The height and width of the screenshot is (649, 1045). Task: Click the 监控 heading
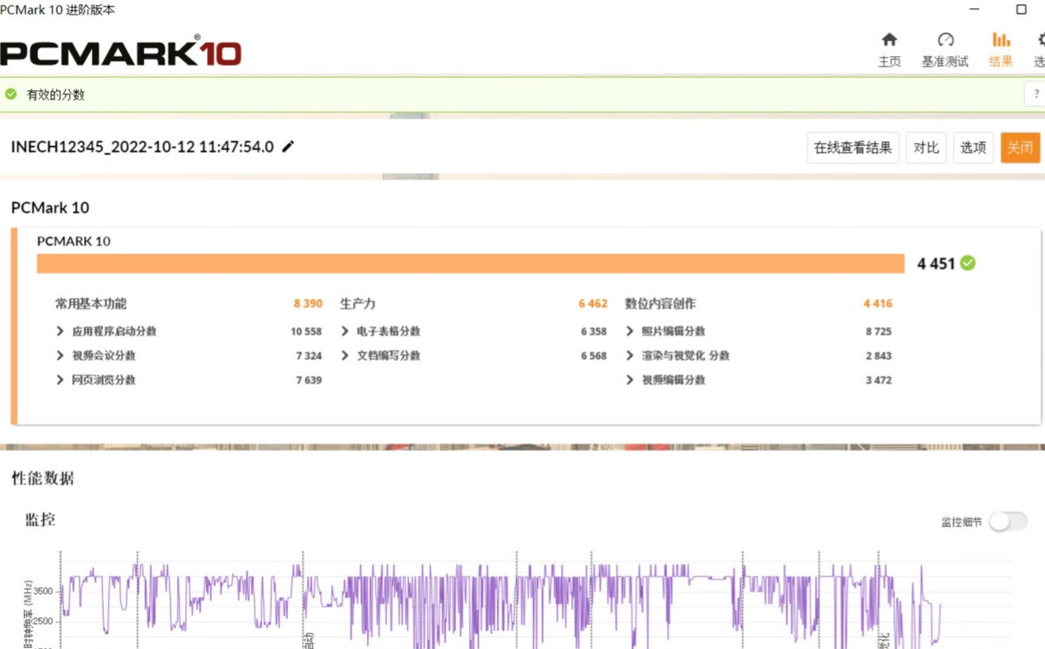pos(41,519)
